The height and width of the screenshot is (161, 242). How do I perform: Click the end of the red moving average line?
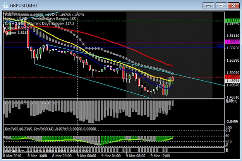(x=172, y=66)
